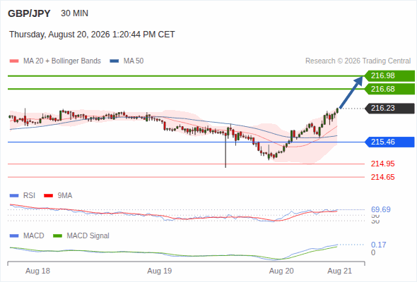Click the MACD legend label
The image size is (417, 282).
[x=33, y=236]
